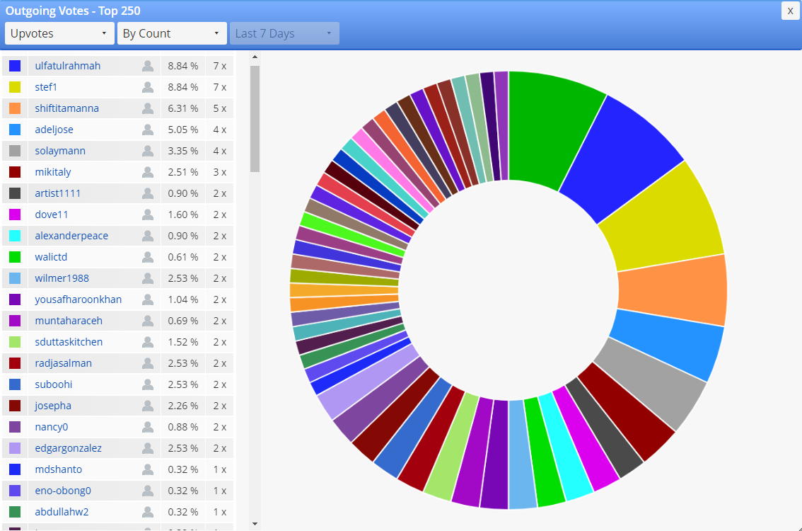Image resolution: width=802 pixels, height=531 pixels.
Task: Click the scrollbar down arrow in the list
Action: pos(255,524)
